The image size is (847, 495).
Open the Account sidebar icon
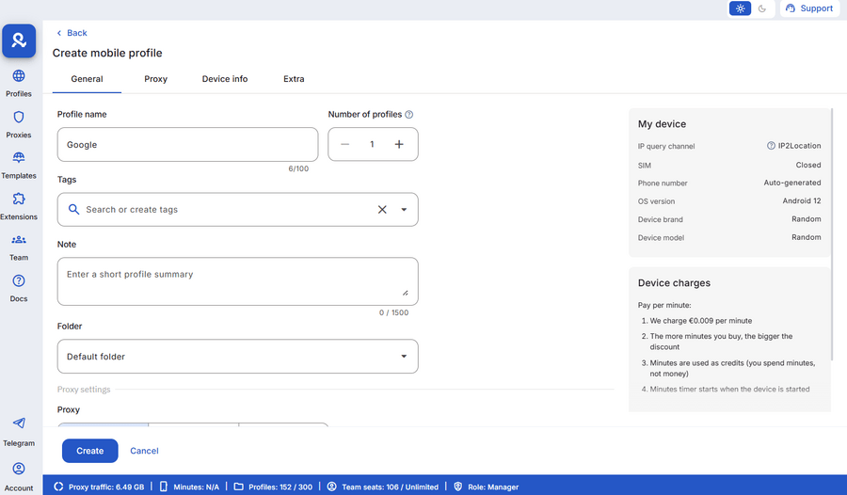click(x=19, y=469)
